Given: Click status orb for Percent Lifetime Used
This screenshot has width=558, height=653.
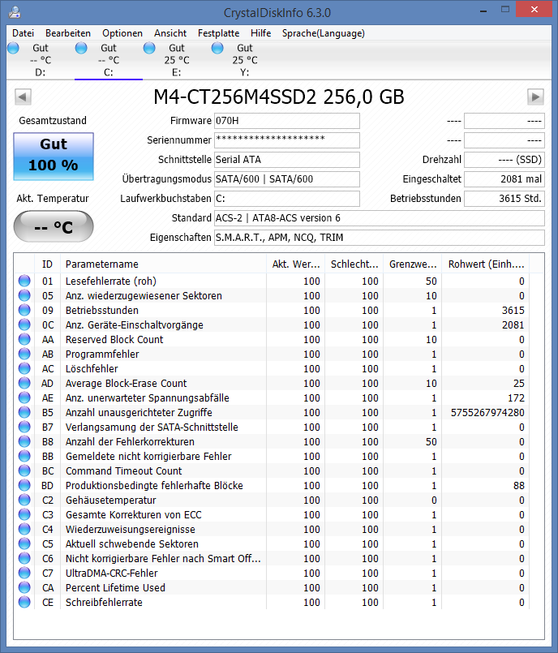Looking at the screenshot, I should (x=24, y=587).
